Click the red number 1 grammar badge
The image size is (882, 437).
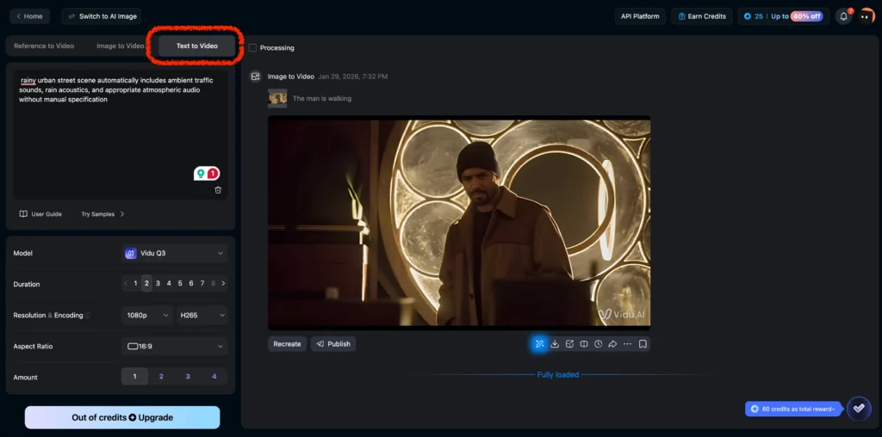tap(213, 174)
